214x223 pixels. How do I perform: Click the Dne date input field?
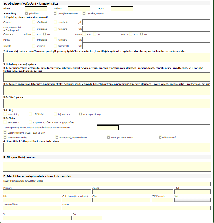pyautogui.click(x=87, y=218)
